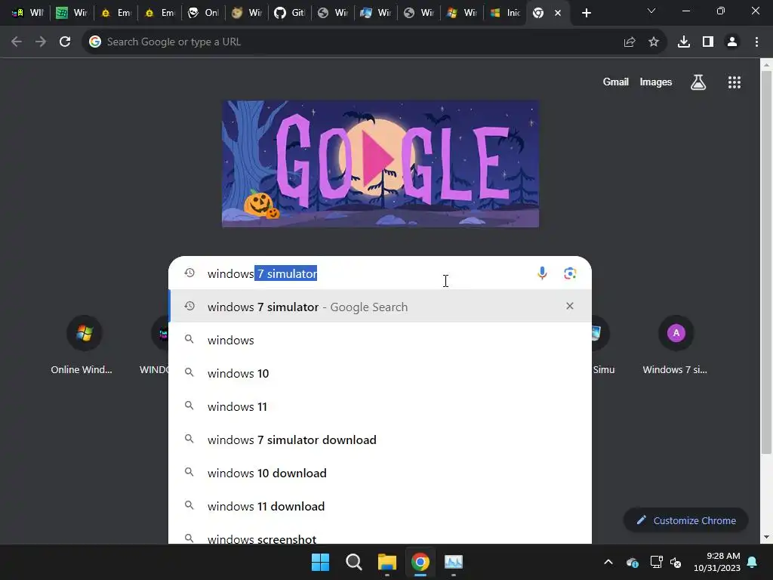This screenshot has width=773, height=580.
Task: Click the scrollbar down arrow
Action: tap(766, 538)
